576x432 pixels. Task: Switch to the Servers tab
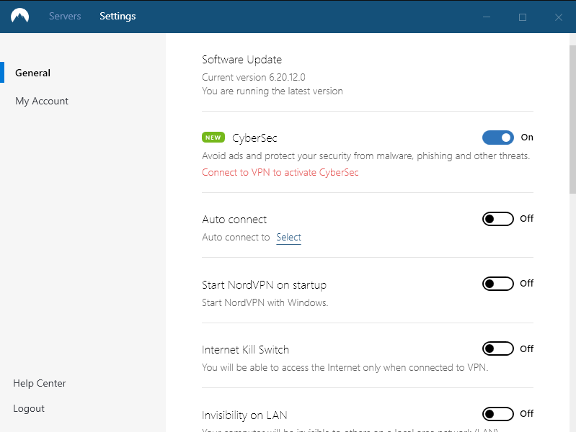pyautogui.click(x=65, y=16)
